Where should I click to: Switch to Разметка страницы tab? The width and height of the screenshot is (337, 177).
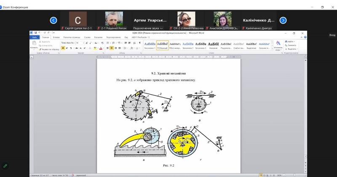[72, 37]
